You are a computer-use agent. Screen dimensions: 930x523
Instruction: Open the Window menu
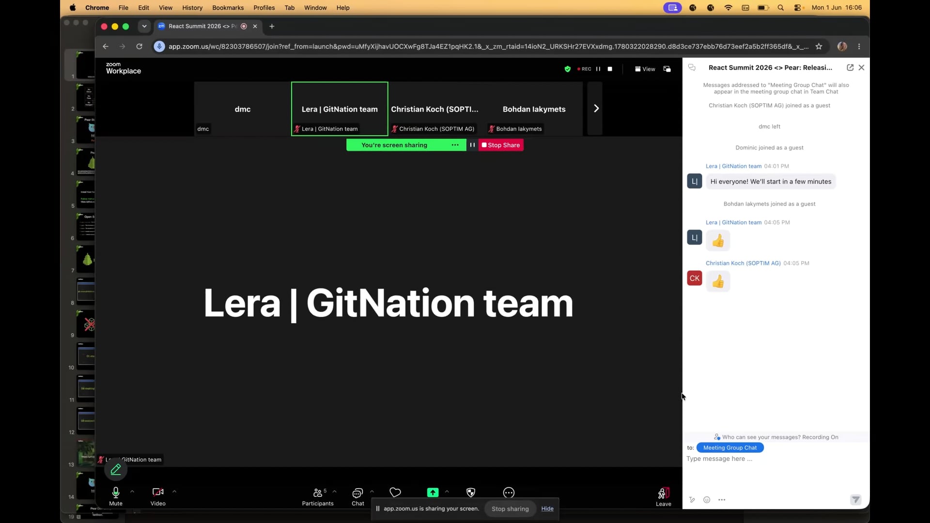(x=315, y=8)
